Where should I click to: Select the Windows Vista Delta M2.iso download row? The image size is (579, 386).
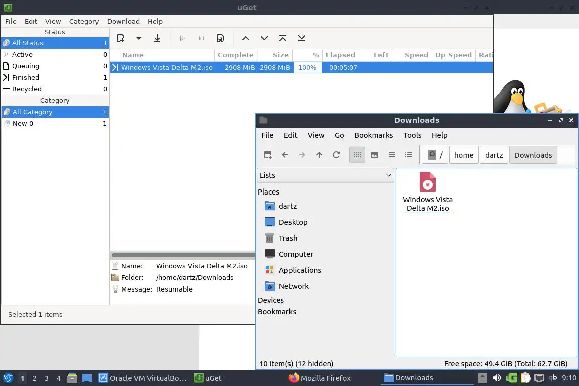coord(302,67)
